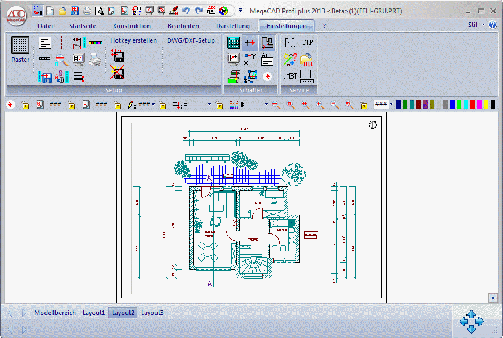Undo the last action with blue arrow
This screenshot has height=338, width=503.
186,11
